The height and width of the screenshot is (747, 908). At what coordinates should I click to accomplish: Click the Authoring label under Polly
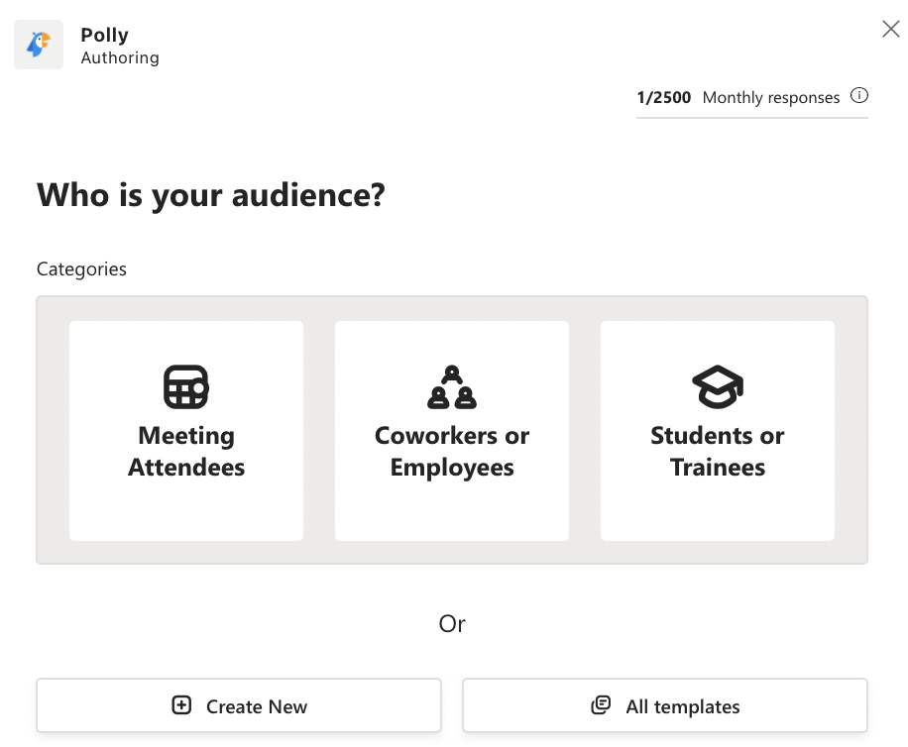click(x=119, y=57)
